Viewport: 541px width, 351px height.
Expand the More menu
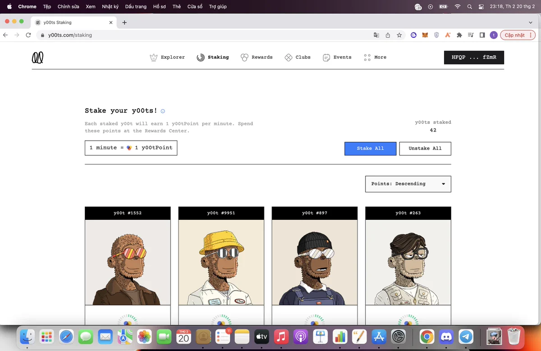click(x=375, y=57)
